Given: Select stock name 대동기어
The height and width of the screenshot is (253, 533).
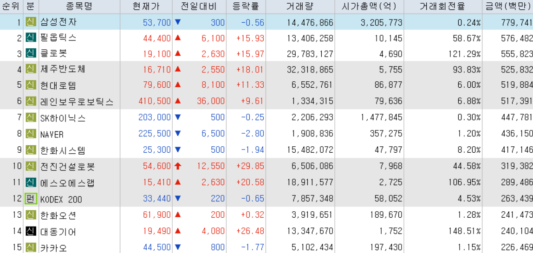Looking at the screenshot, I should (59, 232).
